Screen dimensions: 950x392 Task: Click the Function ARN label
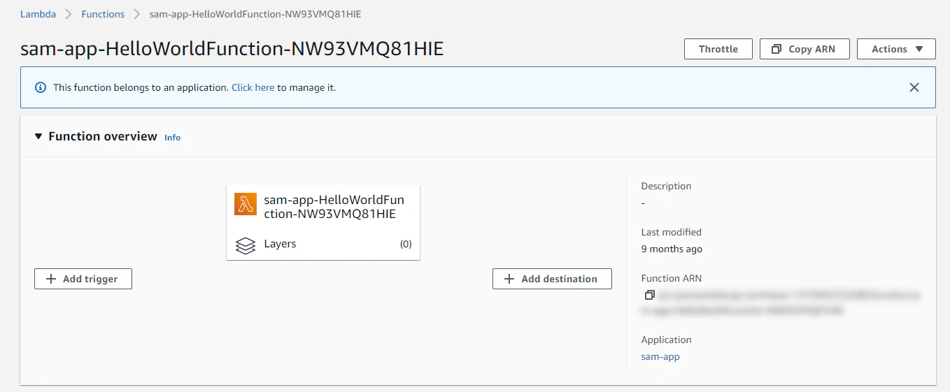(x=671, y=278)
